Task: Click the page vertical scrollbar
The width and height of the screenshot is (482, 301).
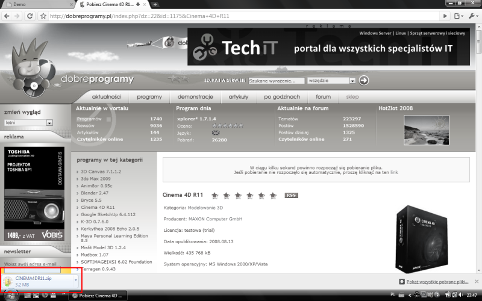Action: [478, 149]
